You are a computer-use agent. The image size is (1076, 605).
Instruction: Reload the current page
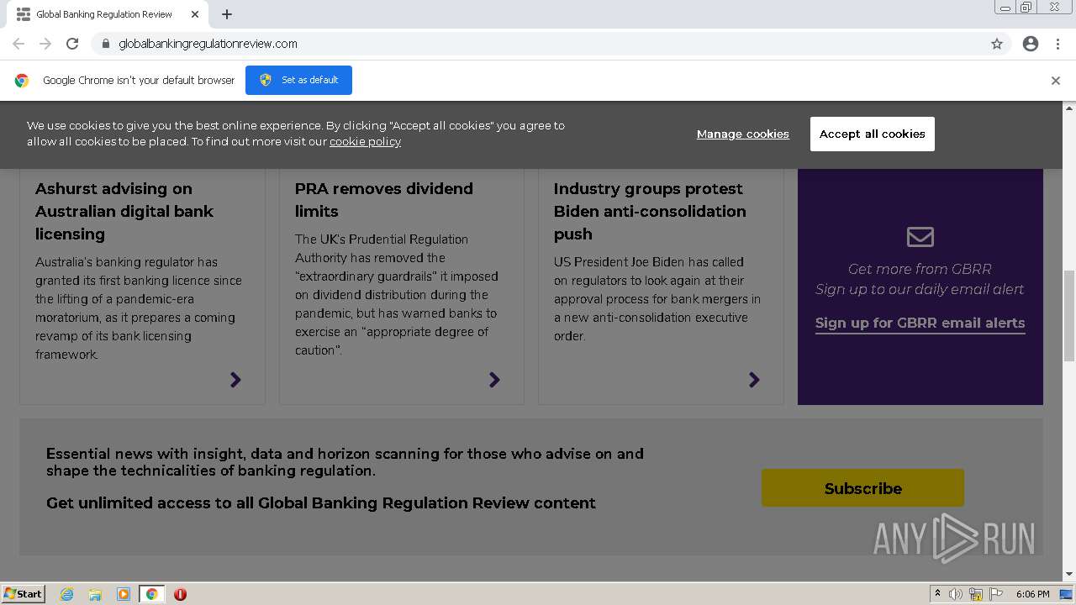72,44
